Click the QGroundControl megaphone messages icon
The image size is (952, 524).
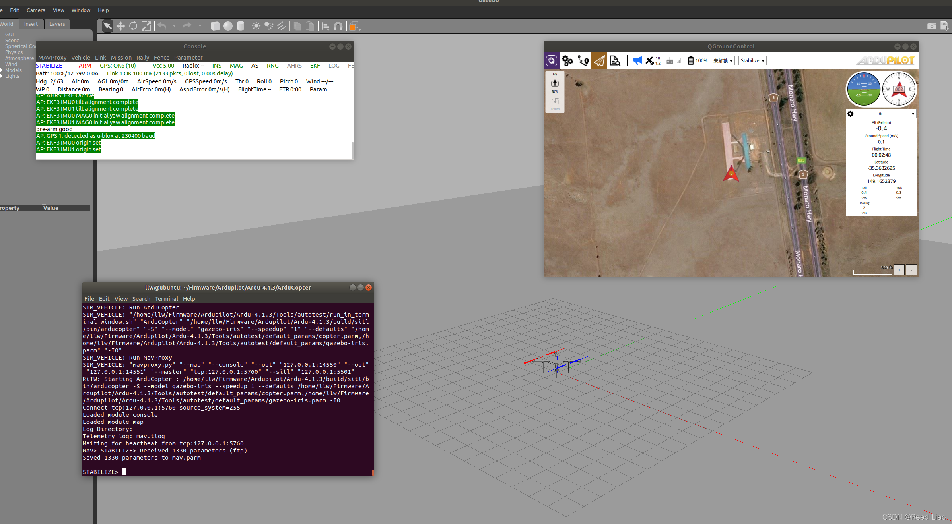[x=637, y=61]
